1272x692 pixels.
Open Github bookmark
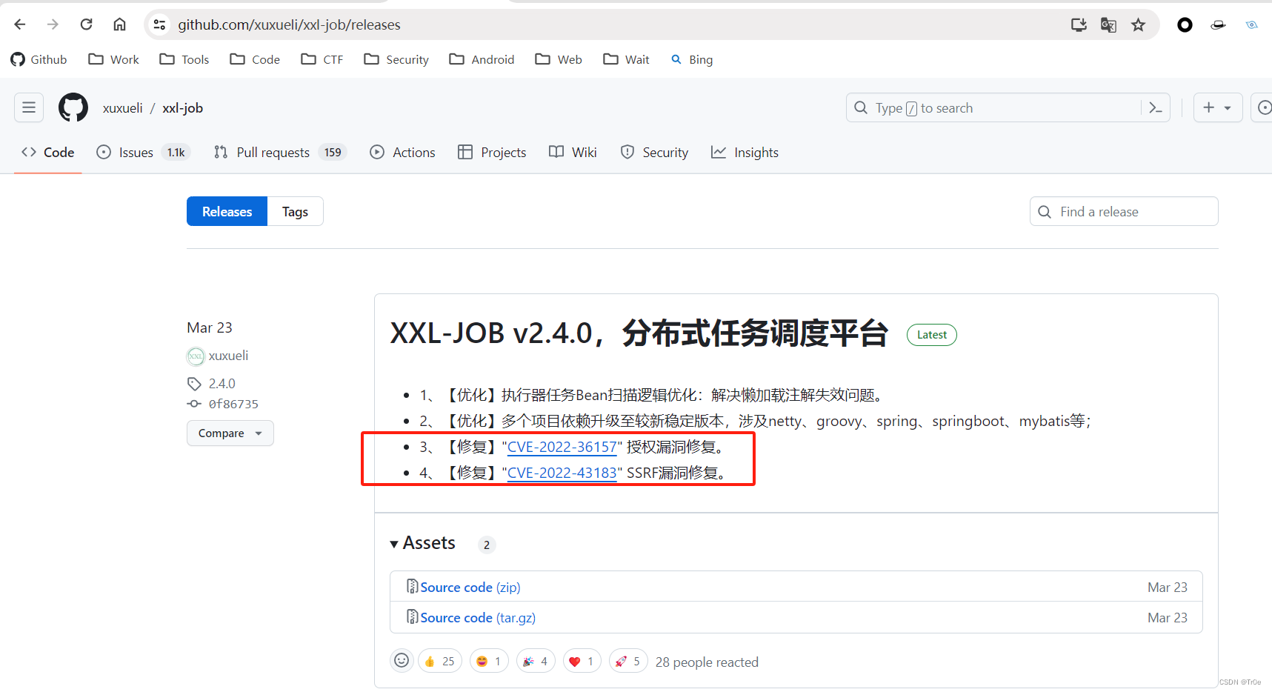pos(39,59)
